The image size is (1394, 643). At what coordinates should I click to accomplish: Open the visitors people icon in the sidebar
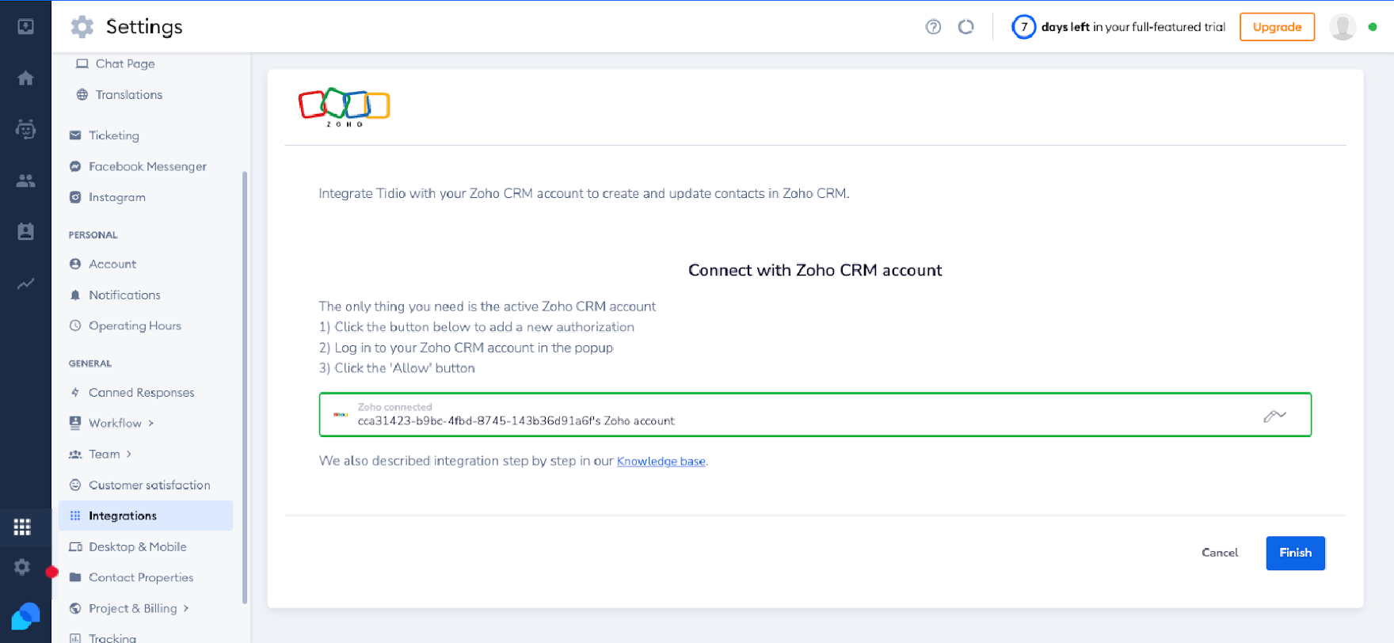point(25,181)
